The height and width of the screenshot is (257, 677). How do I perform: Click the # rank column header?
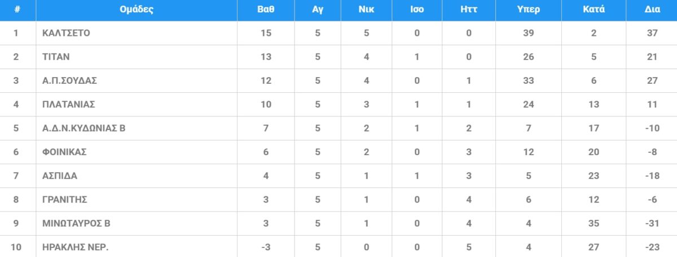[x=17, y=10]
